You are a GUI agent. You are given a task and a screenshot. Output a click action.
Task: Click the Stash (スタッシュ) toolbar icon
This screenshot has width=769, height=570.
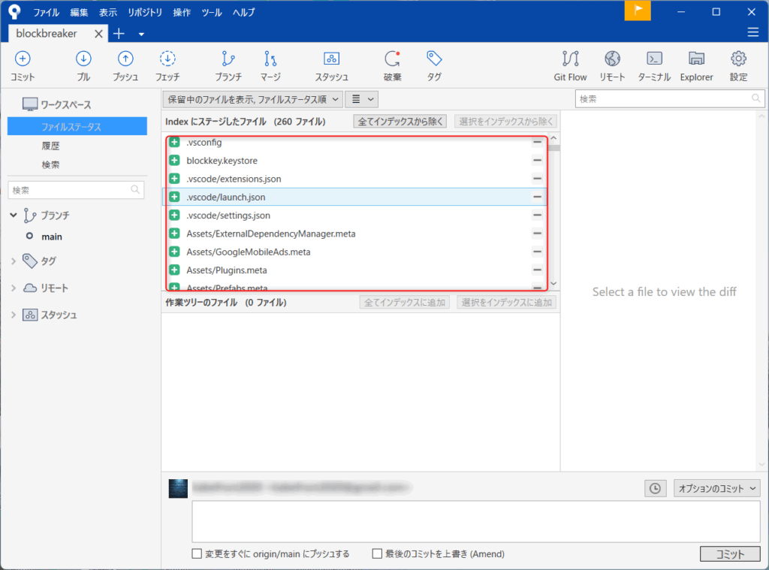tap(331, 60)
